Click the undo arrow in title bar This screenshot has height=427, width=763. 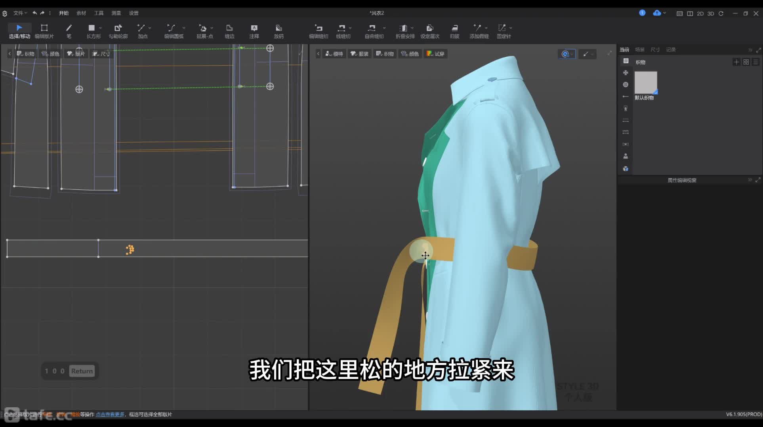pos(35,13)
